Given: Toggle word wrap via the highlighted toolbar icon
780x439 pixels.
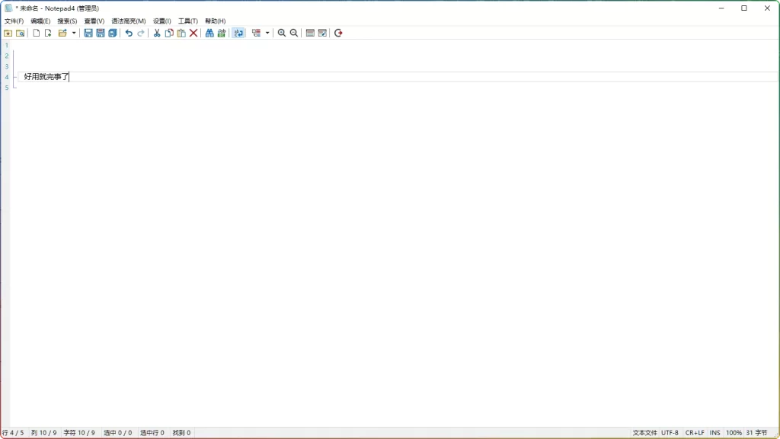Looking at the screenshot, I should (x=236, y=33).
